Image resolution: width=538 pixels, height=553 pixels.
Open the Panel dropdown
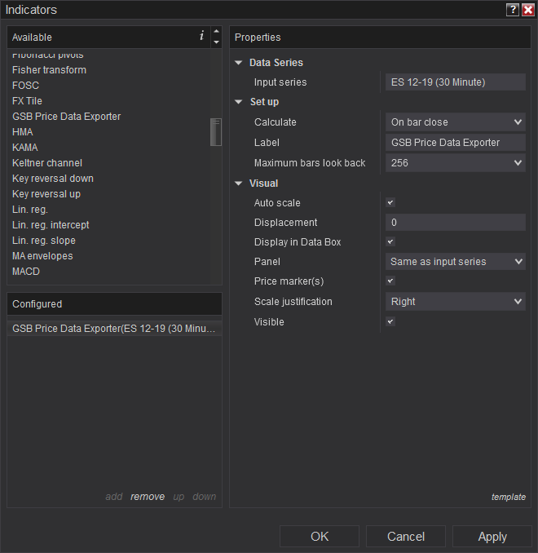[455, 262]
